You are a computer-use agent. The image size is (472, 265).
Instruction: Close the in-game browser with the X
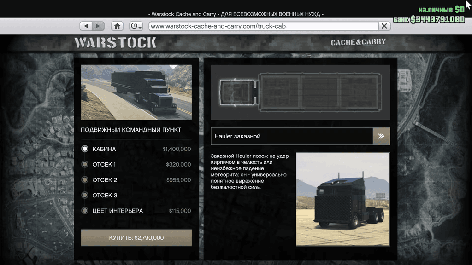click(384, 26)
